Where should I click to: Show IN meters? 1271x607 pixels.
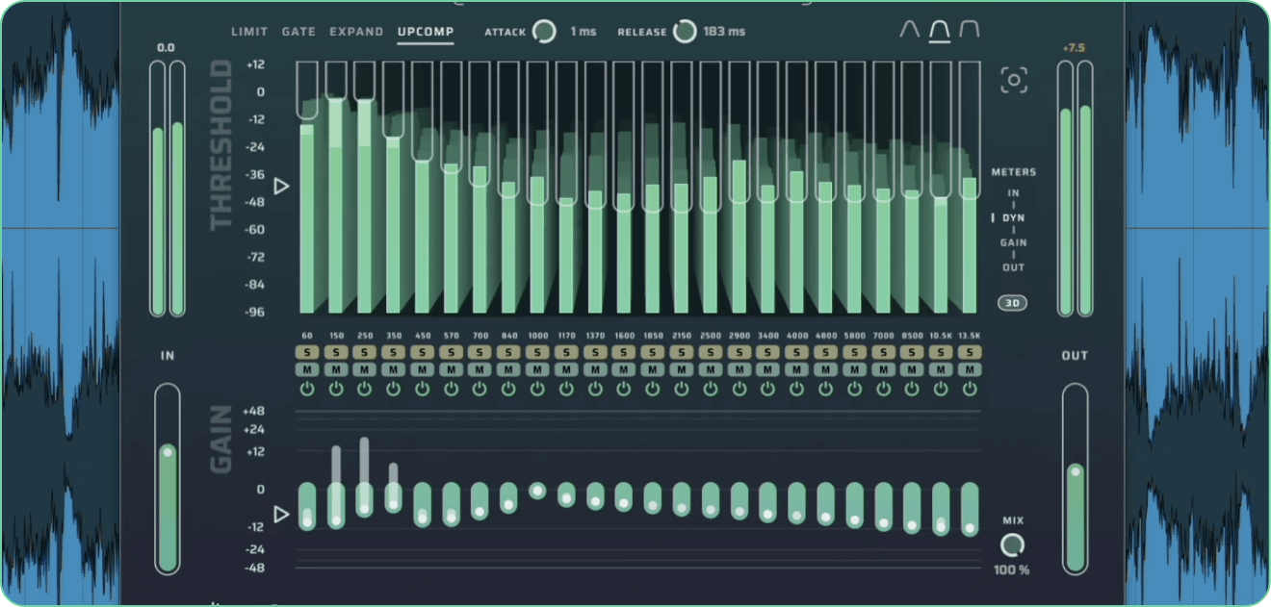click(x=1013, y=193)
